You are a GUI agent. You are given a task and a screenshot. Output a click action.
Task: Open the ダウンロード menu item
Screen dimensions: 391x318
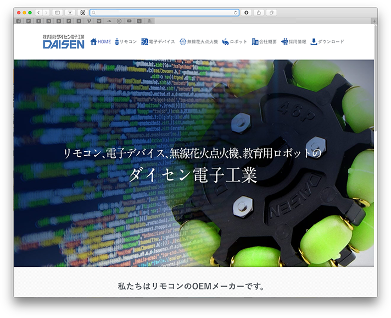pos(331,42)
